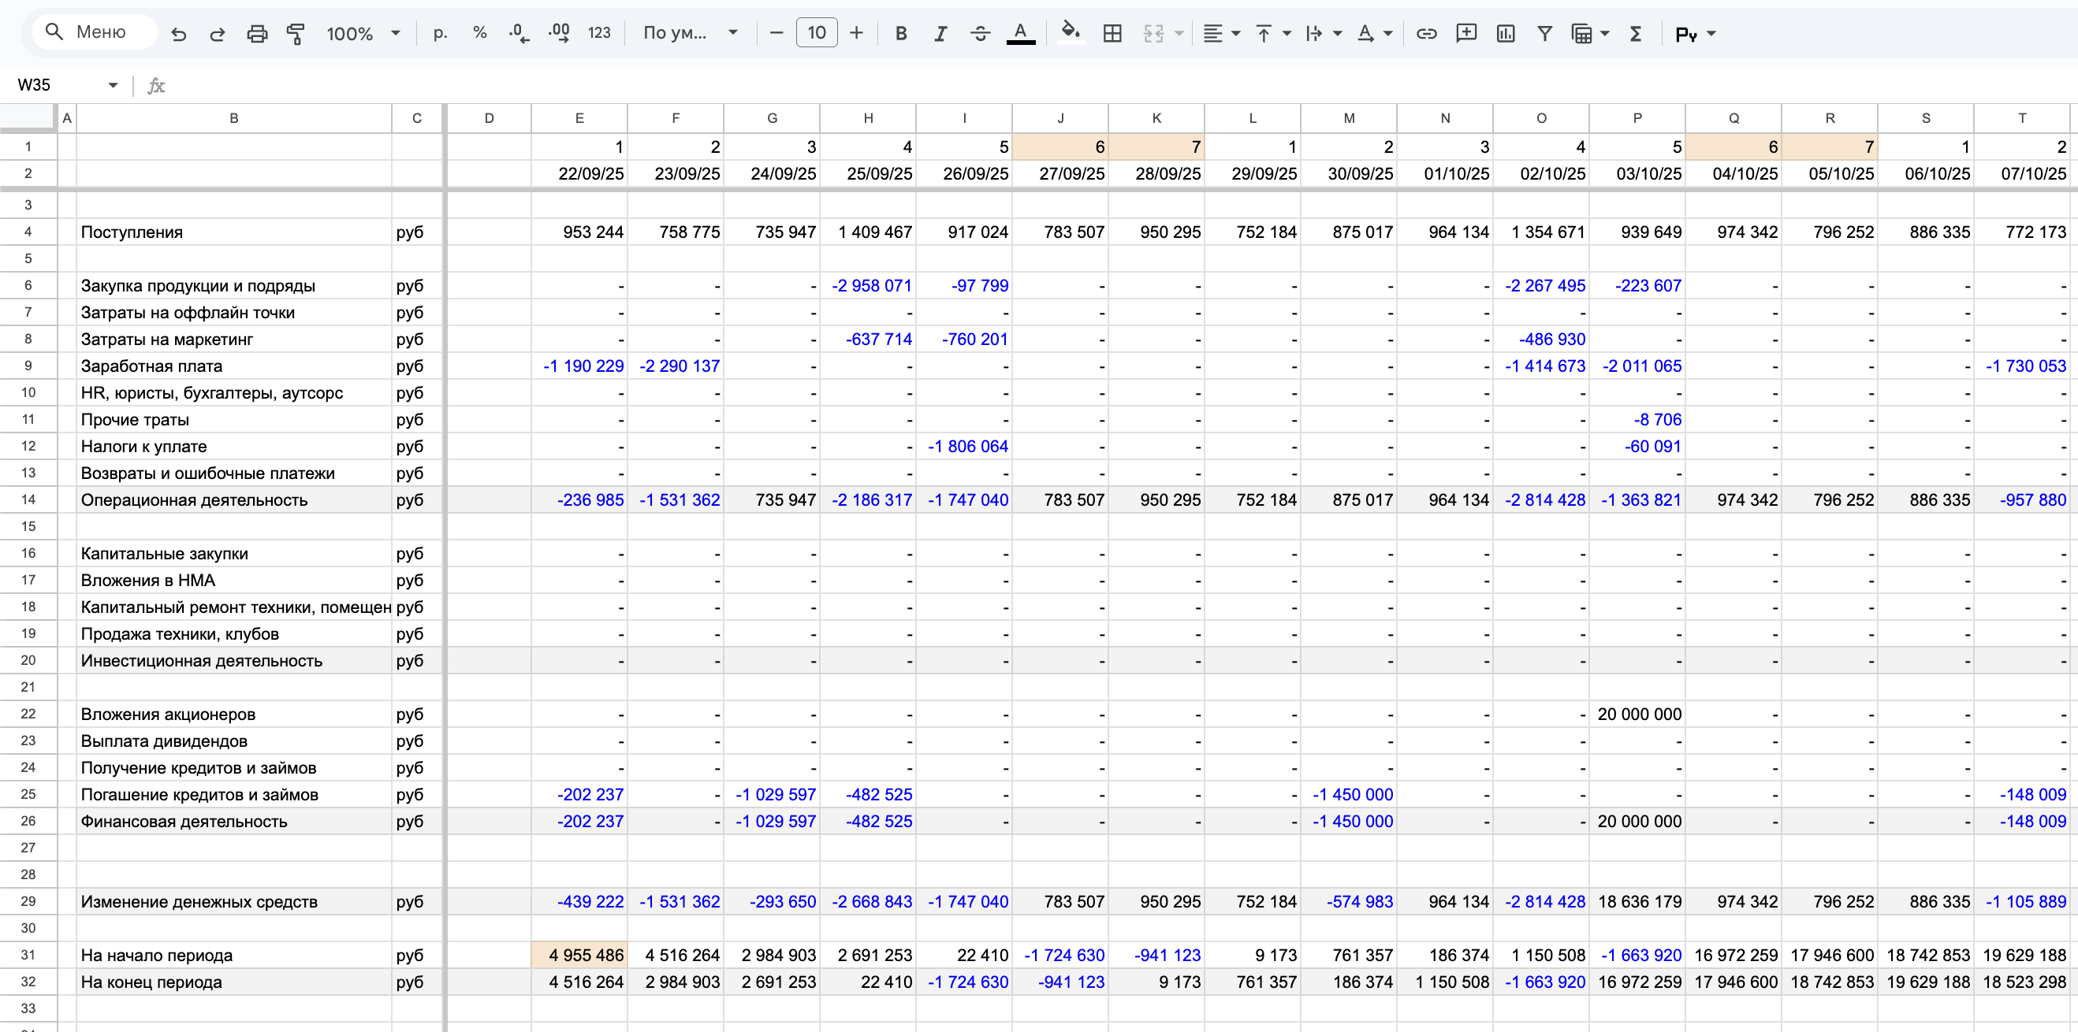Image resolution: width=2078 pixels, height=1032 pixels.
Task: Toggle italic formatting
Action: point(940,34)
